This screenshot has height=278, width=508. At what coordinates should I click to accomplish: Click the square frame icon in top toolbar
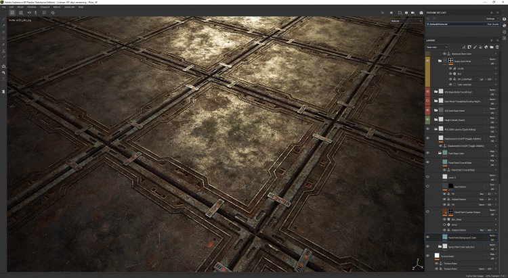(x=45, y=13)
